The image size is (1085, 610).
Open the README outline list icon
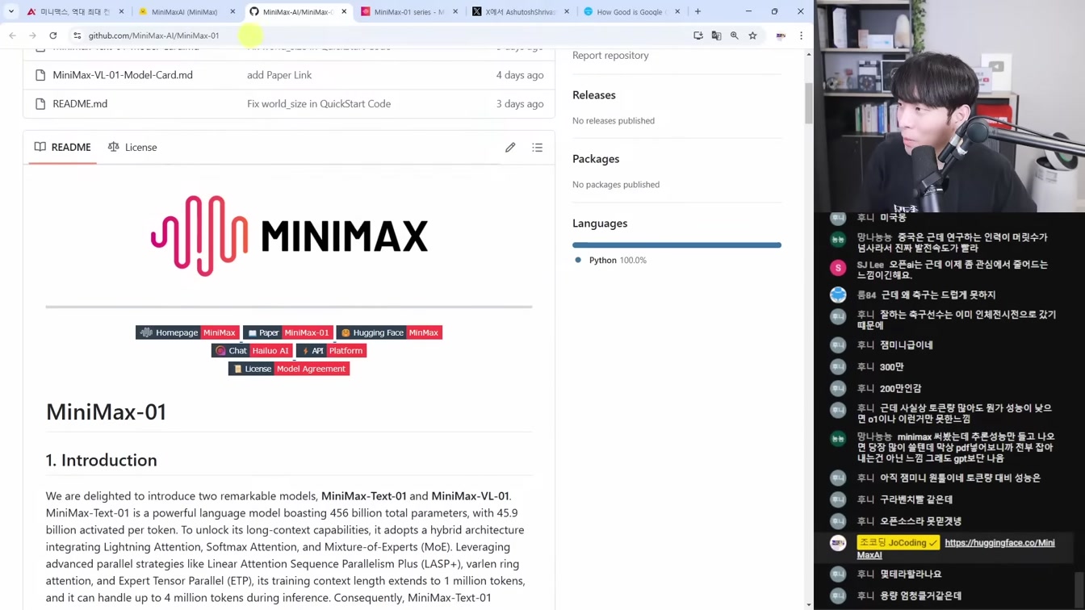[538, 148]
